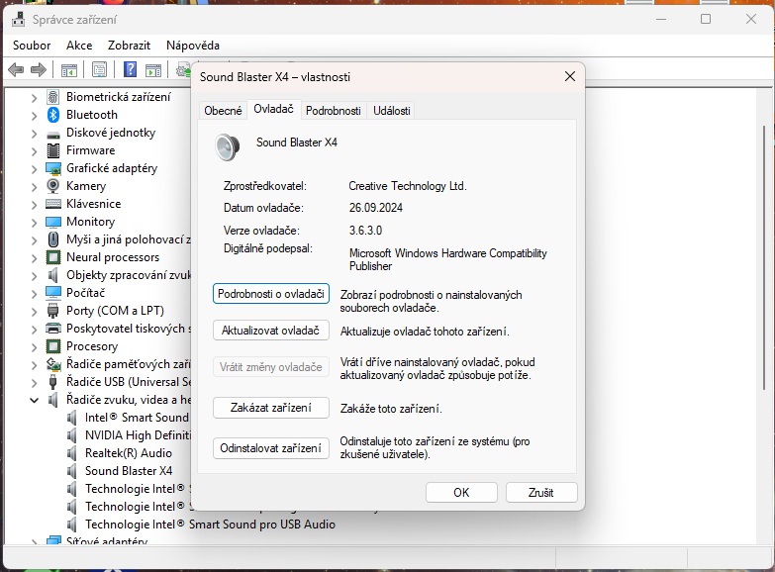Click the Řadiče USB plug icon
Viewport: 775px width, 572px height.
click(x=53, y=382)
